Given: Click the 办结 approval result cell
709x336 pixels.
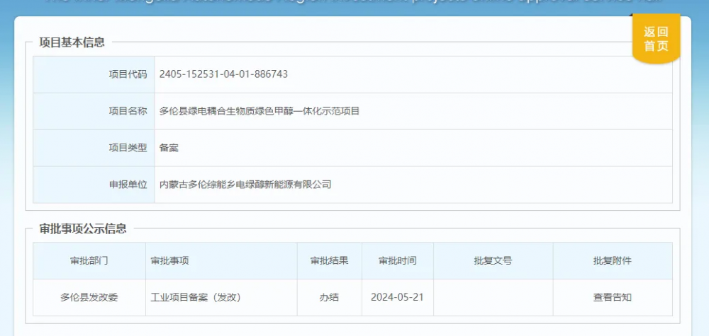Looking at the screenshot, I should point(329,297).
